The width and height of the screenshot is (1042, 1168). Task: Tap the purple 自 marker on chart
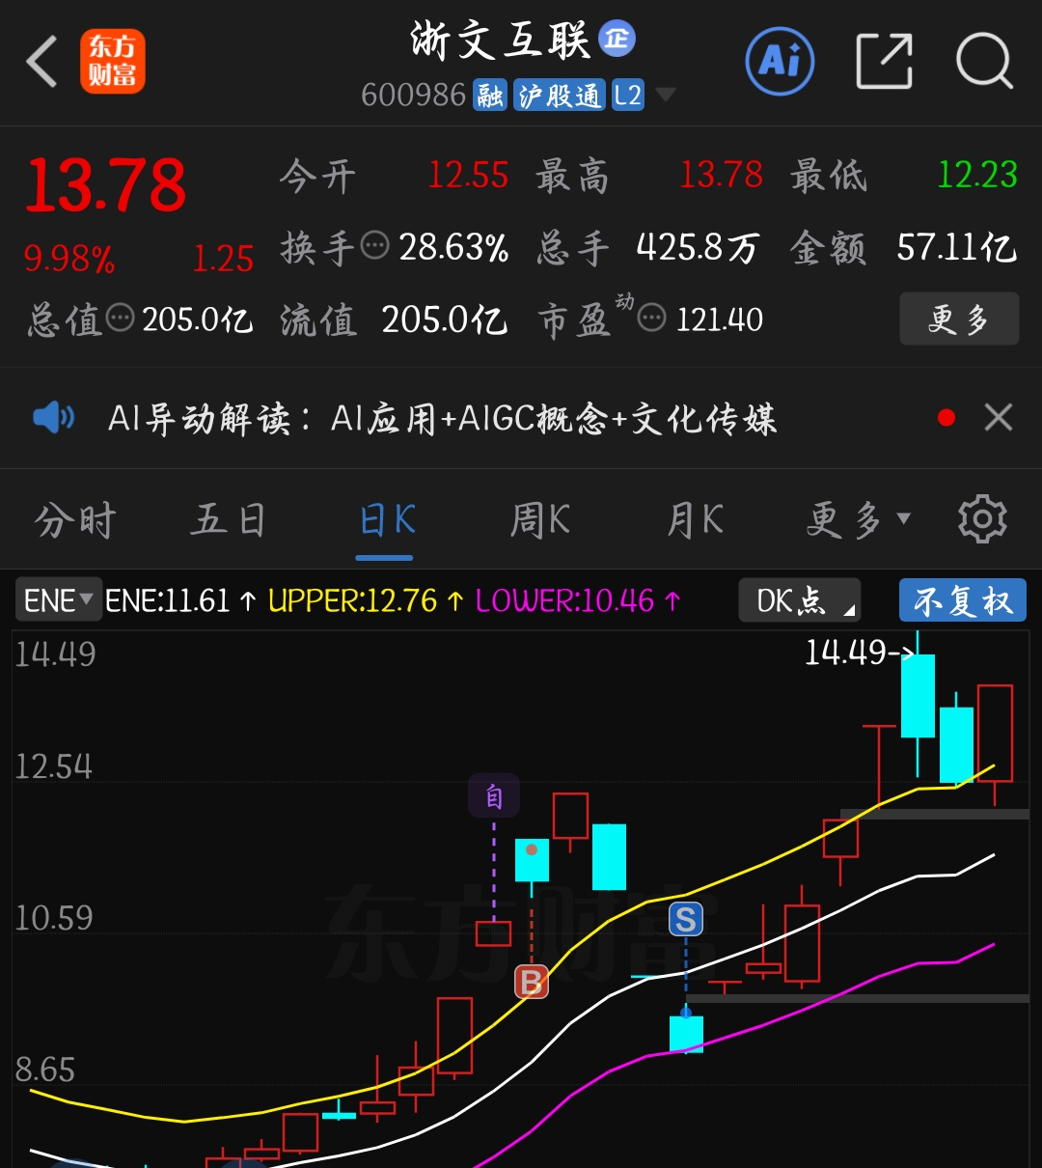[494, 796]
